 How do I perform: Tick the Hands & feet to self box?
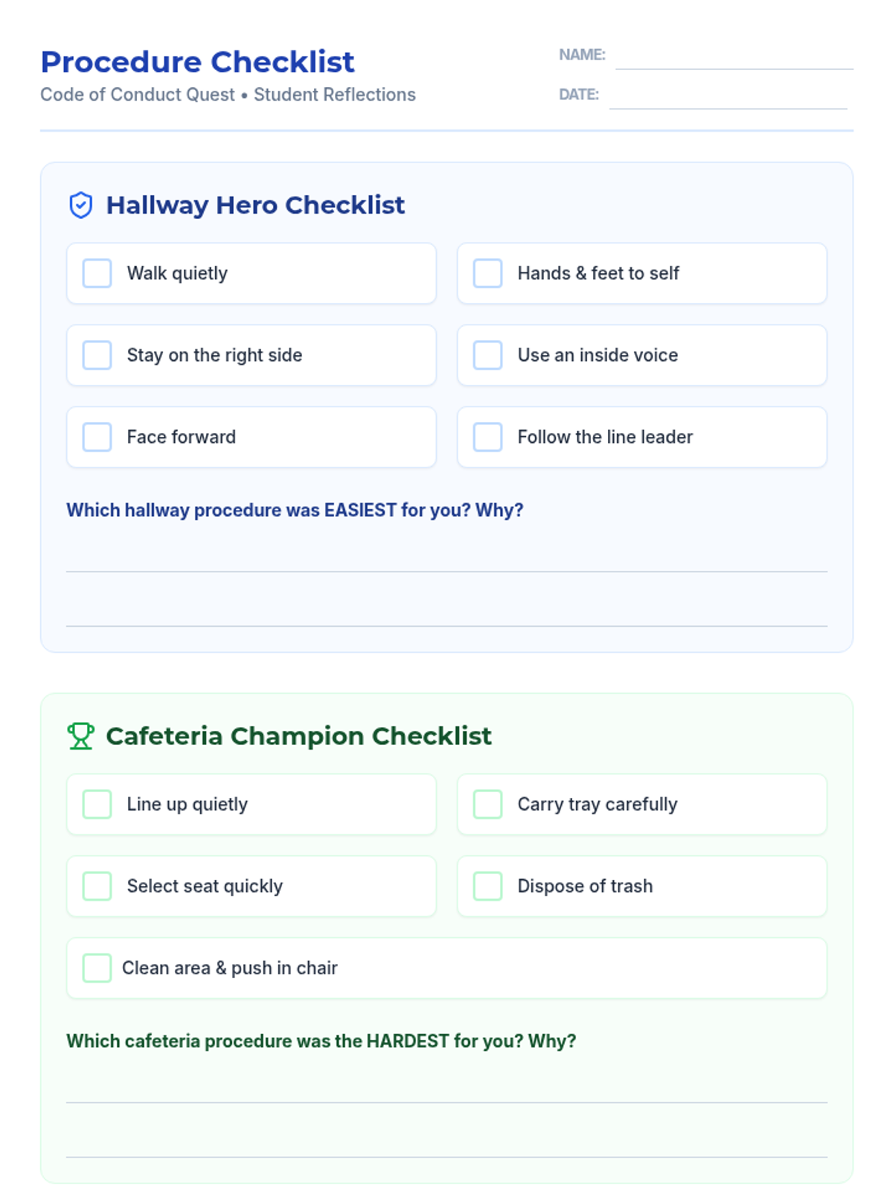tap(488, 273)
